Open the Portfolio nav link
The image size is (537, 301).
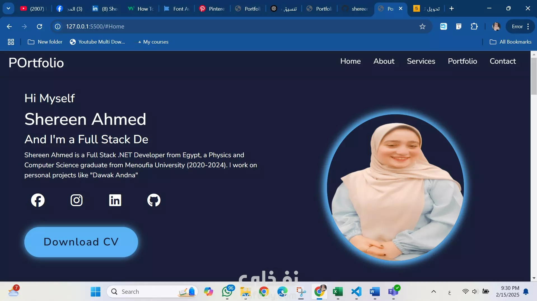point(463,61)
